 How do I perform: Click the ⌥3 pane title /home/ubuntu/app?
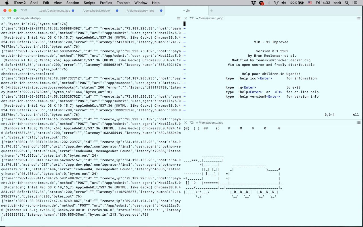pyautogui.click(x=211, y=123)
